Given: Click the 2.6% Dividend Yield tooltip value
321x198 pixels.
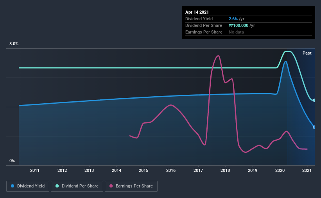Looking at the screenshot, I should point(233,19).
